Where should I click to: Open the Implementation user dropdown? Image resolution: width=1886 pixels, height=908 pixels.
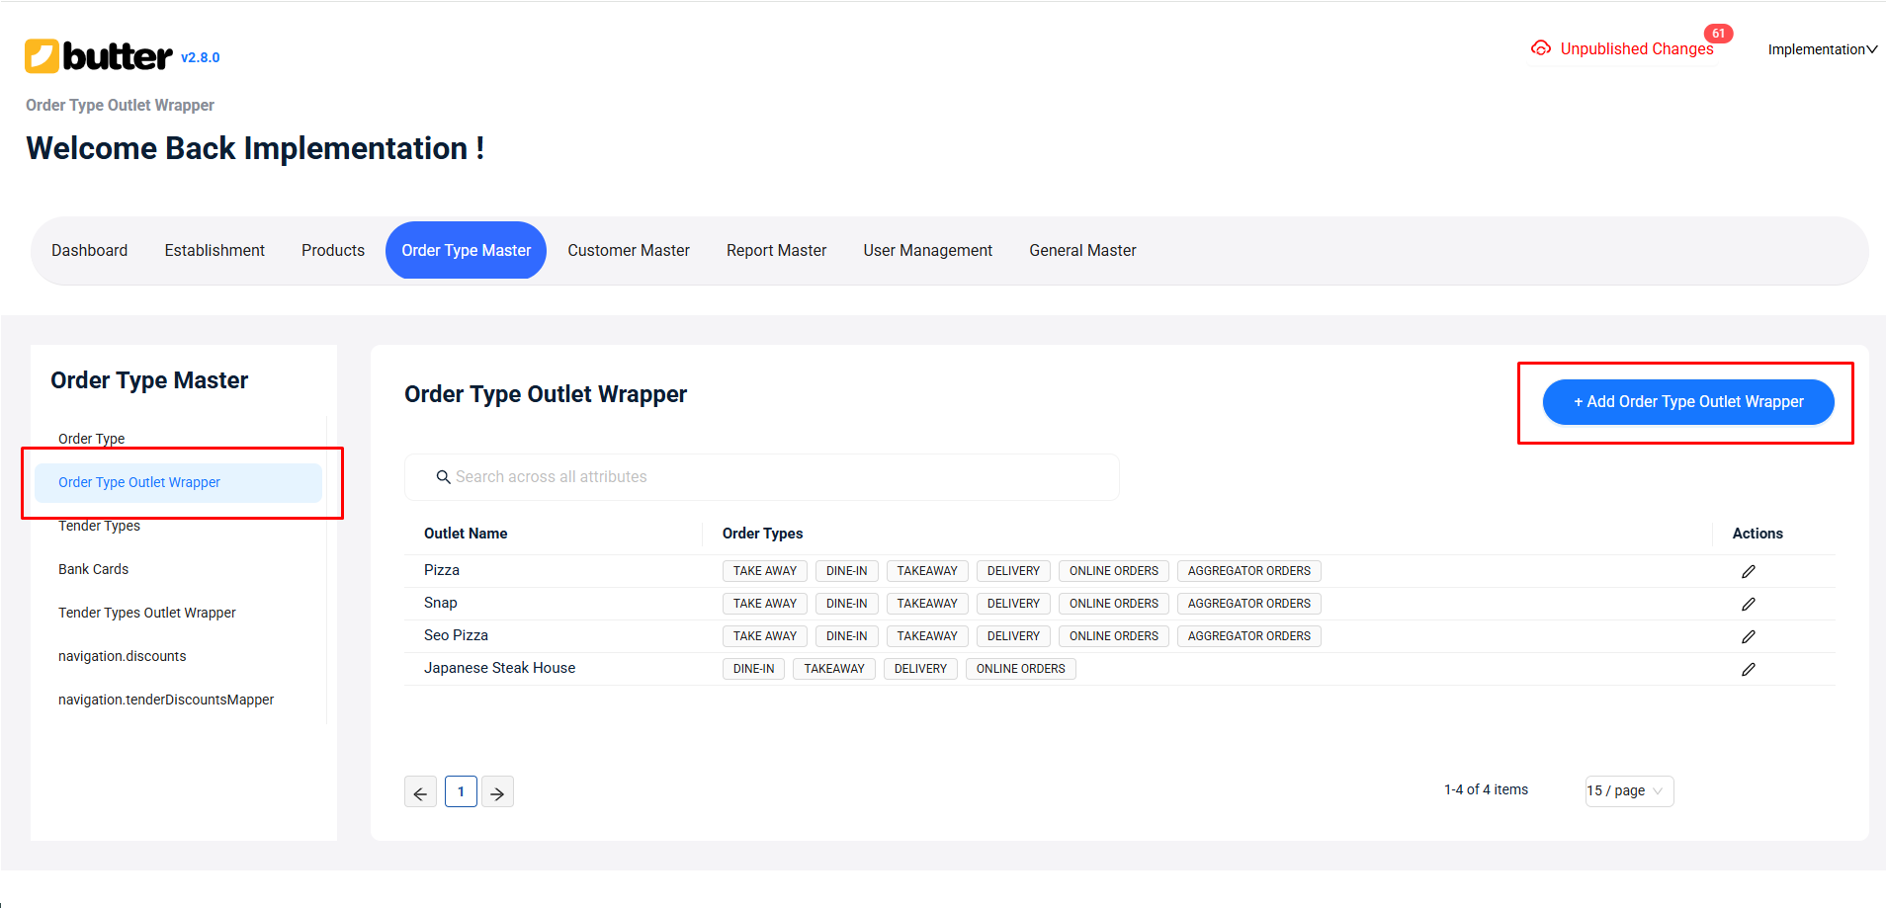tap(1822, 49)
